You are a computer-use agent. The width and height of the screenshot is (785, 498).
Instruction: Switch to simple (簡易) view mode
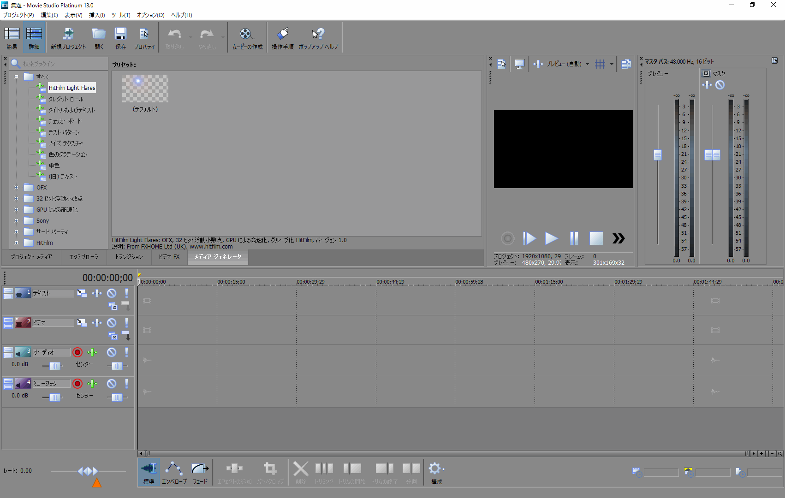[x=12, y=38]
